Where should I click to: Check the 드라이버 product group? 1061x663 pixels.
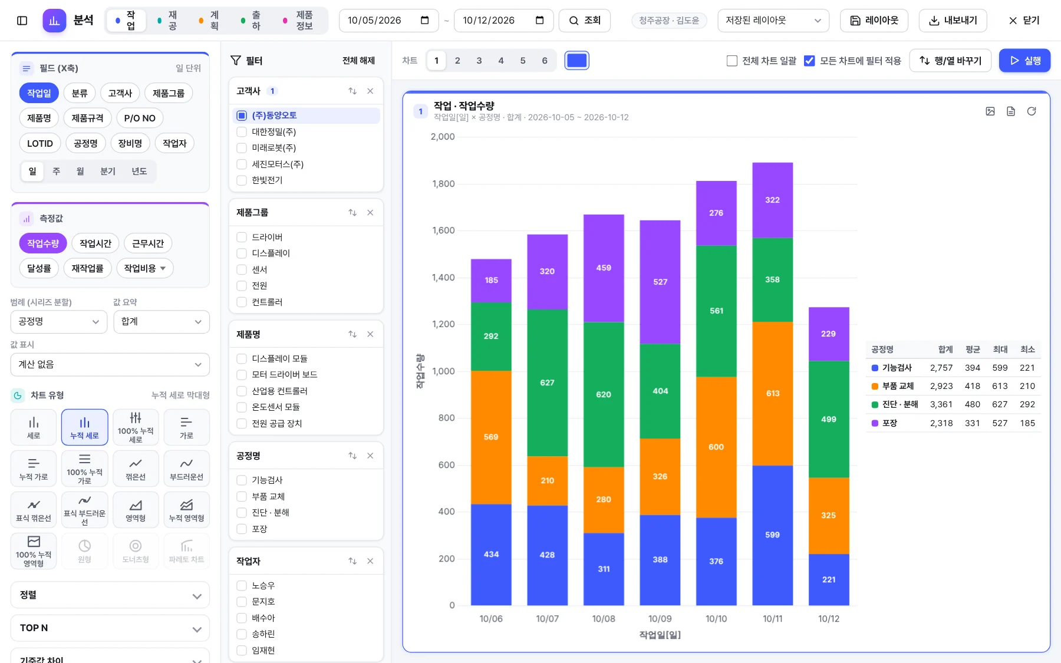[242, 237]
